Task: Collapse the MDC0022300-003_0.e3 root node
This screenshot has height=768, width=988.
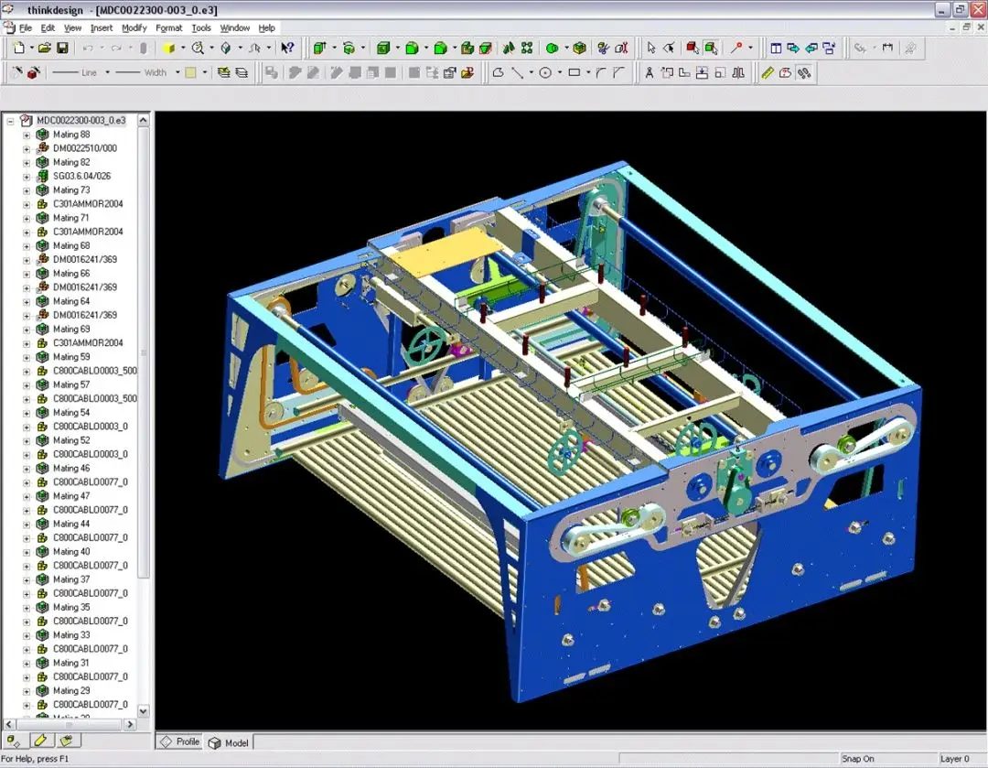Action: pyautogui.click(x=11, y=121)
